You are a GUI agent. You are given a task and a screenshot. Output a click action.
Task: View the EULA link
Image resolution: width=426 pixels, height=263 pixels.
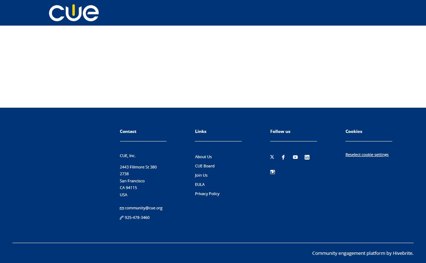[200, 184]
